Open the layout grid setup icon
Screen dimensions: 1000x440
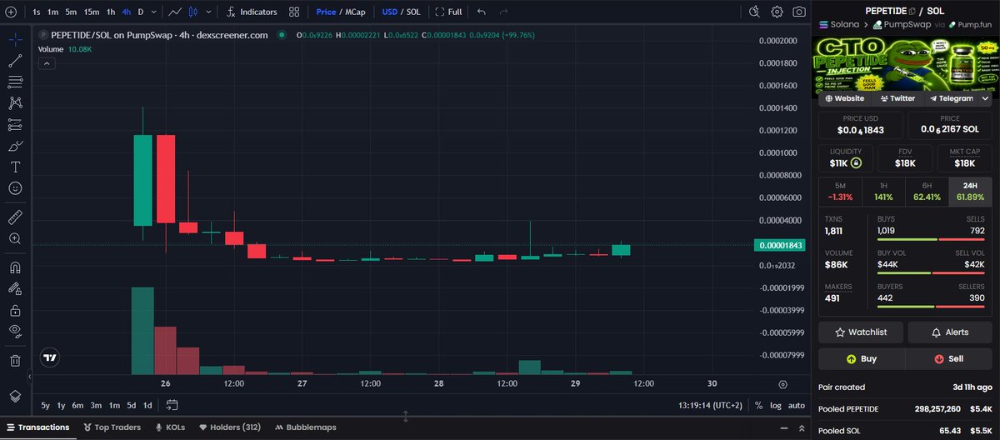pyautogui.click(x=294, y=12)
